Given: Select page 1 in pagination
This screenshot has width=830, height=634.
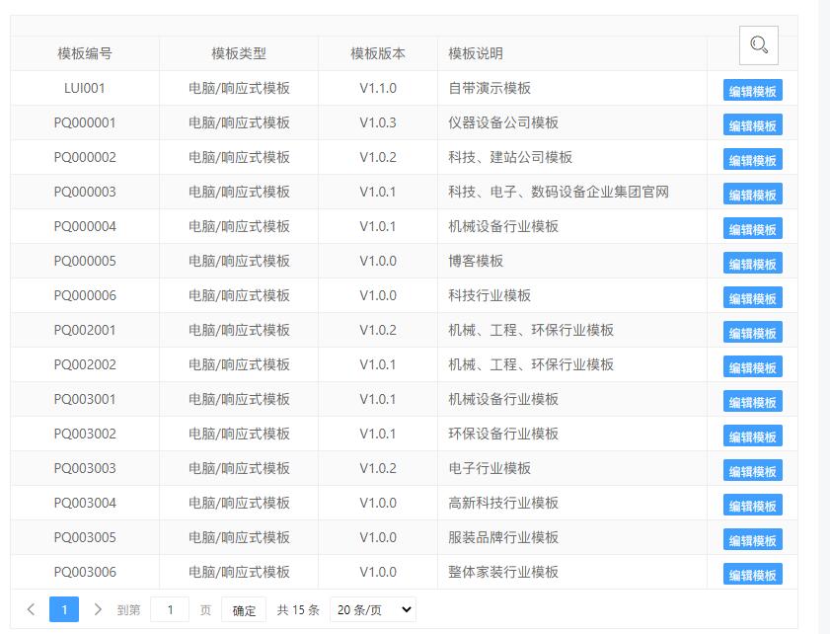Looking at the screenshot, I should [x=64, y=609].
